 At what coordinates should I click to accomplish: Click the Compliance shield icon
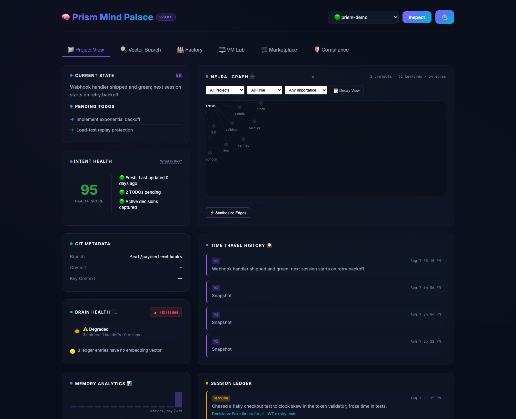coord(317,50)
